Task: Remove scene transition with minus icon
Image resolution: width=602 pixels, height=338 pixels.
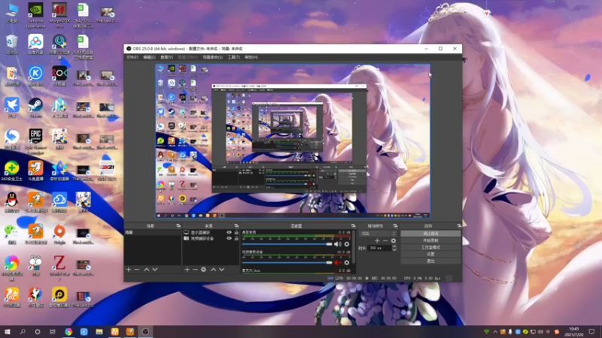Action: [x=385, y=240]
